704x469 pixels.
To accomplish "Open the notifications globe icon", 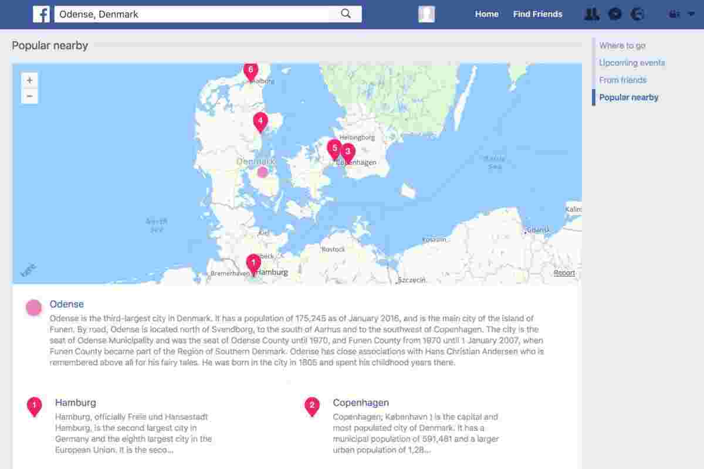I will (638, 14).
